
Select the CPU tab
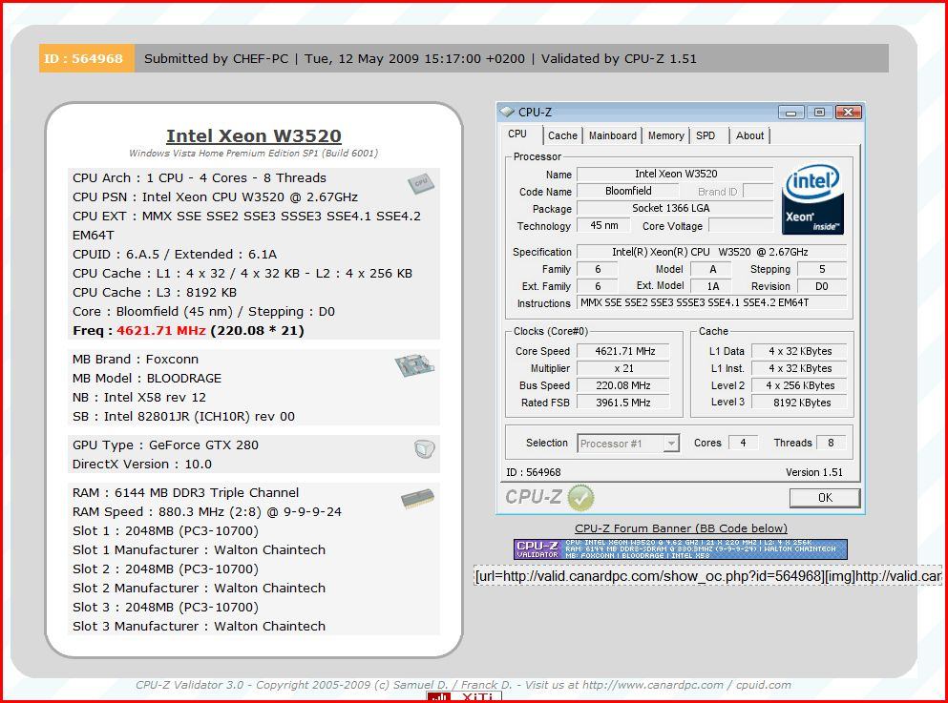tap(517, 134)
